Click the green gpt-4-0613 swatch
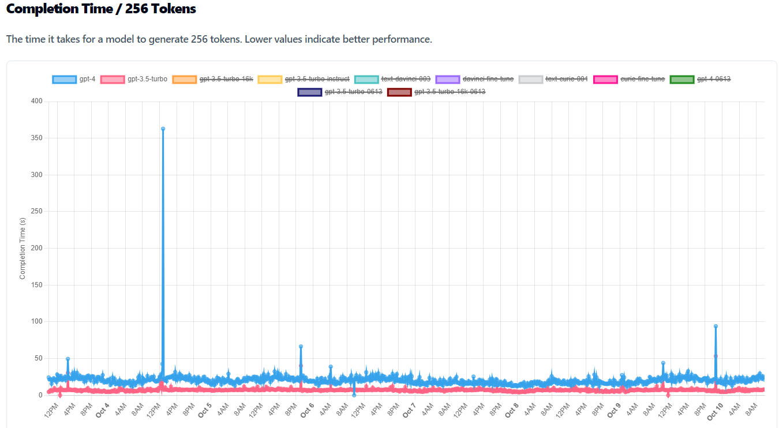Screen dimensions: 779x428 [x=681, y=79]
